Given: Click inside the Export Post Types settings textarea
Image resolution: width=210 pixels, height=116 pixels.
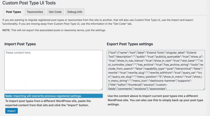Looking at the screenshot, I should tap(156, 70).
